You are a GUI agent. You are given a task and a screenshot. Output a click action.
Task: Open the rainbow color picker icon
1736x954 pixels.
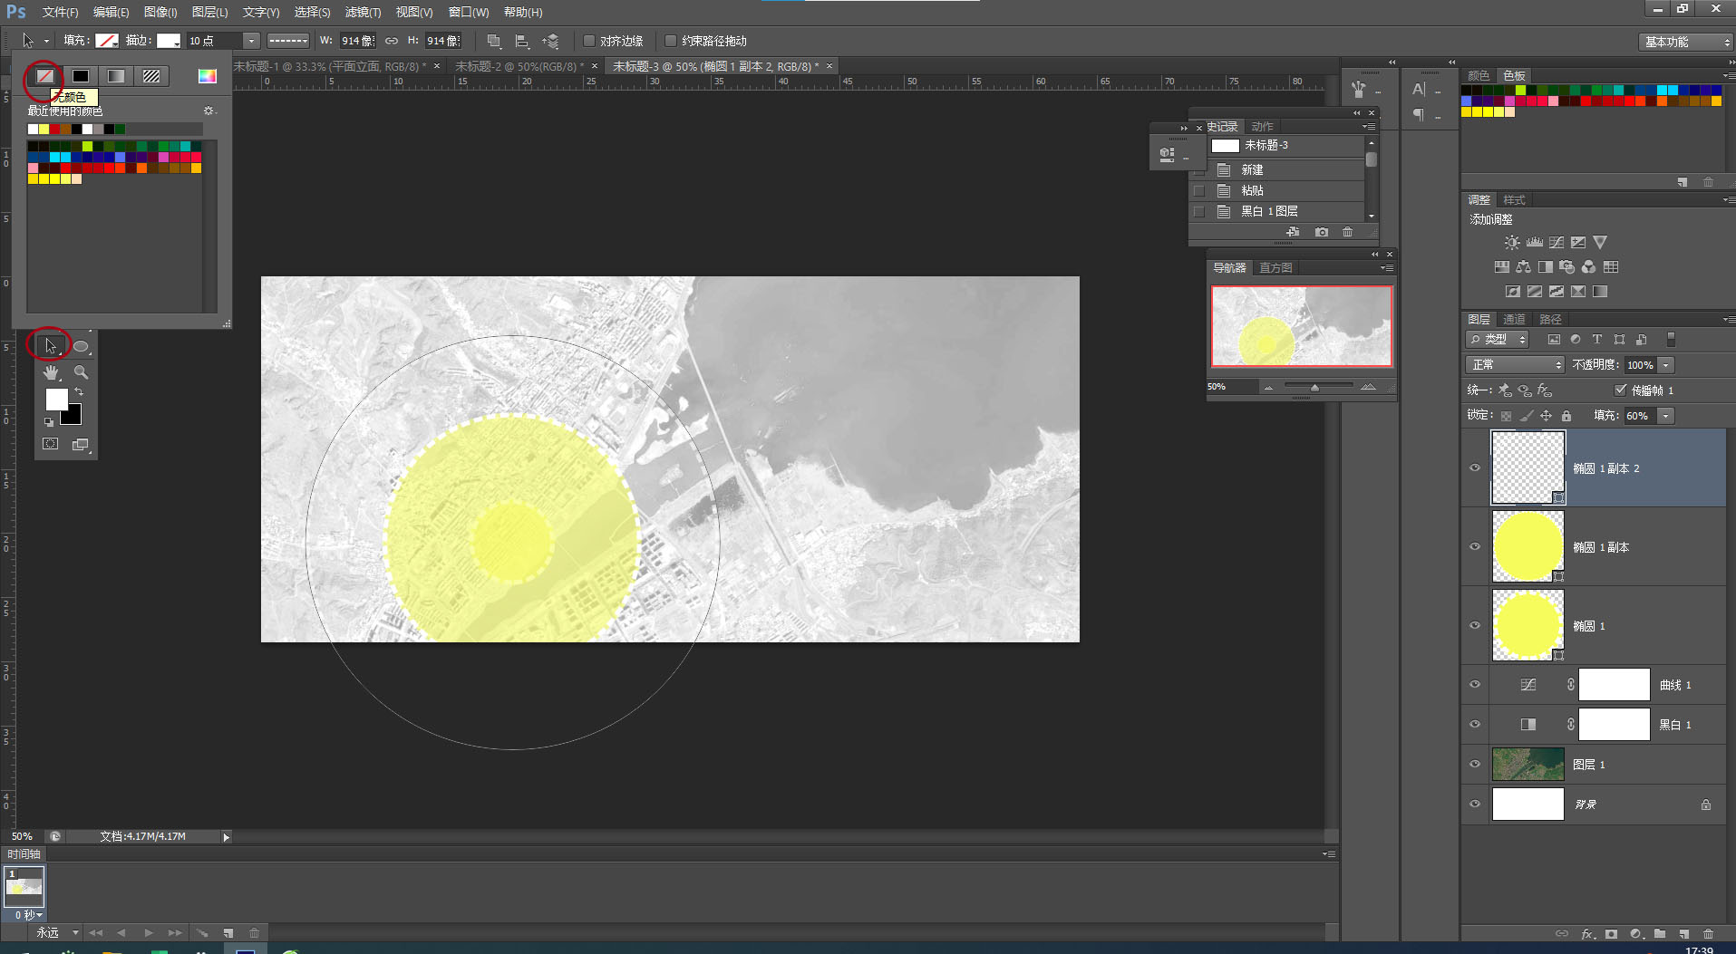click(208, 76)
